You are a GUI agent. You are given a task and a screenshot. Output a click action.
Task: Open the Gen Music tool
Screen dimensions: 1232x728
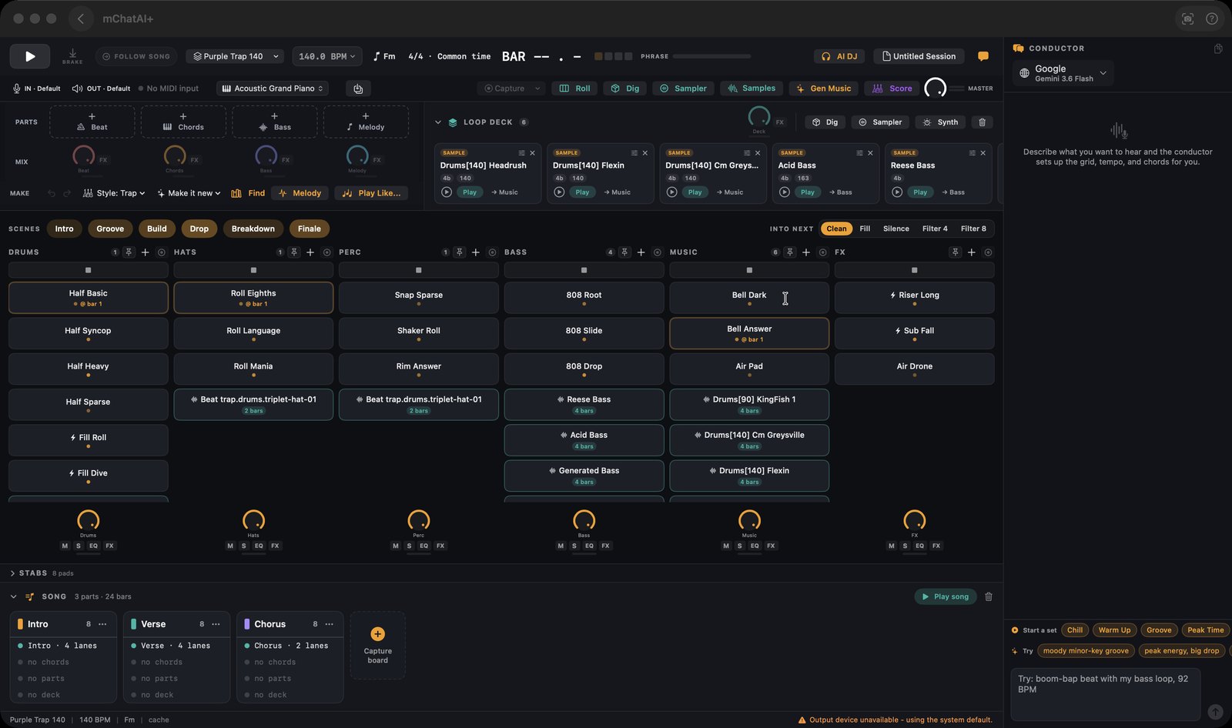tap(823, 88)
